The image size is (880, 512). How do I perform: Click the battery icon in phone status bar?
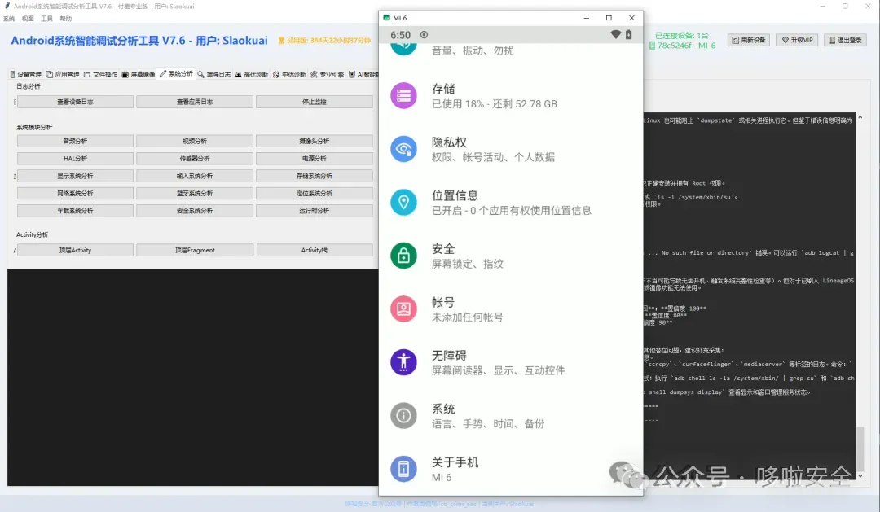[628, 35]
